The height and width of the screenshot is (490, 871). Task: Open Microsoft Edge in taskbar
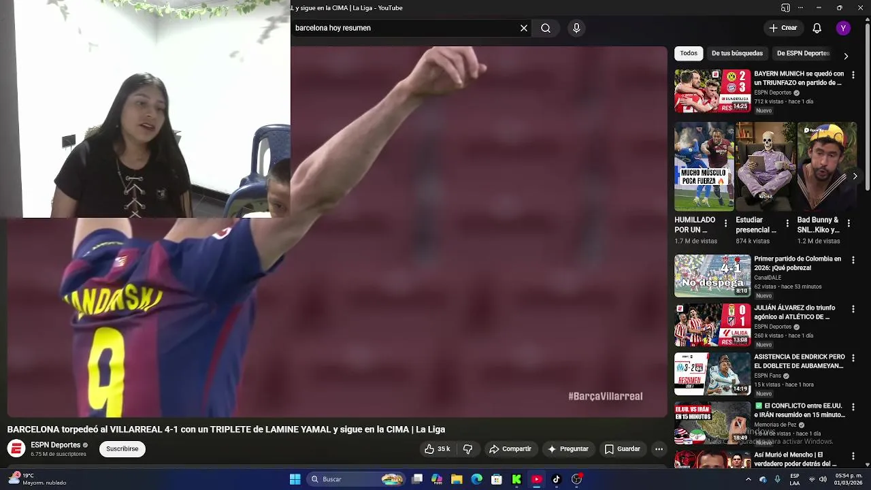(476, 479)
